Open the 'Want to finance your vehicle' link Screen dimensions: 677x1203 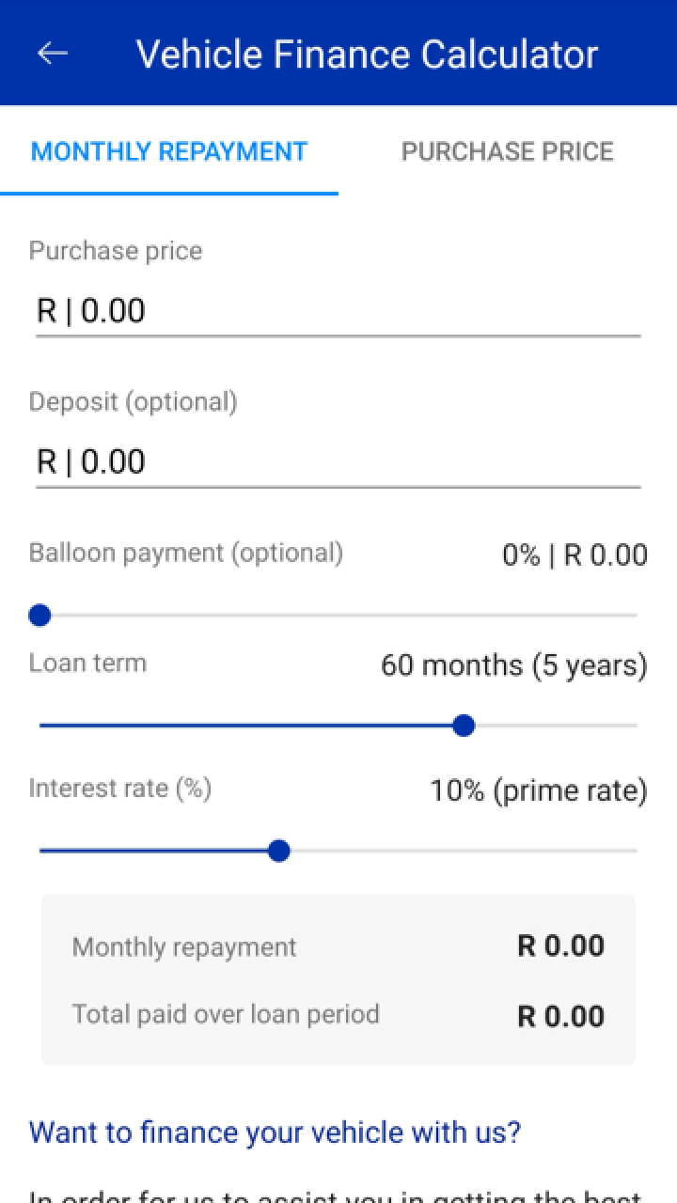click(x=275, y=1132)
